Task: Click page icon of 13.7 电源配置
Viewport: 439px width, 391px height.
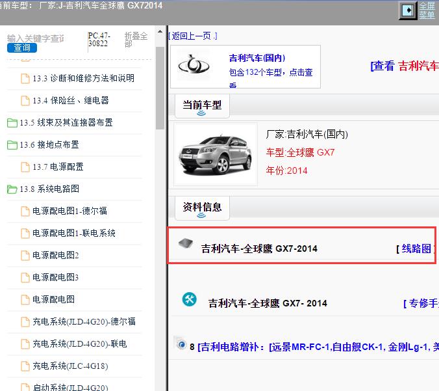Action: coord(25,167)
